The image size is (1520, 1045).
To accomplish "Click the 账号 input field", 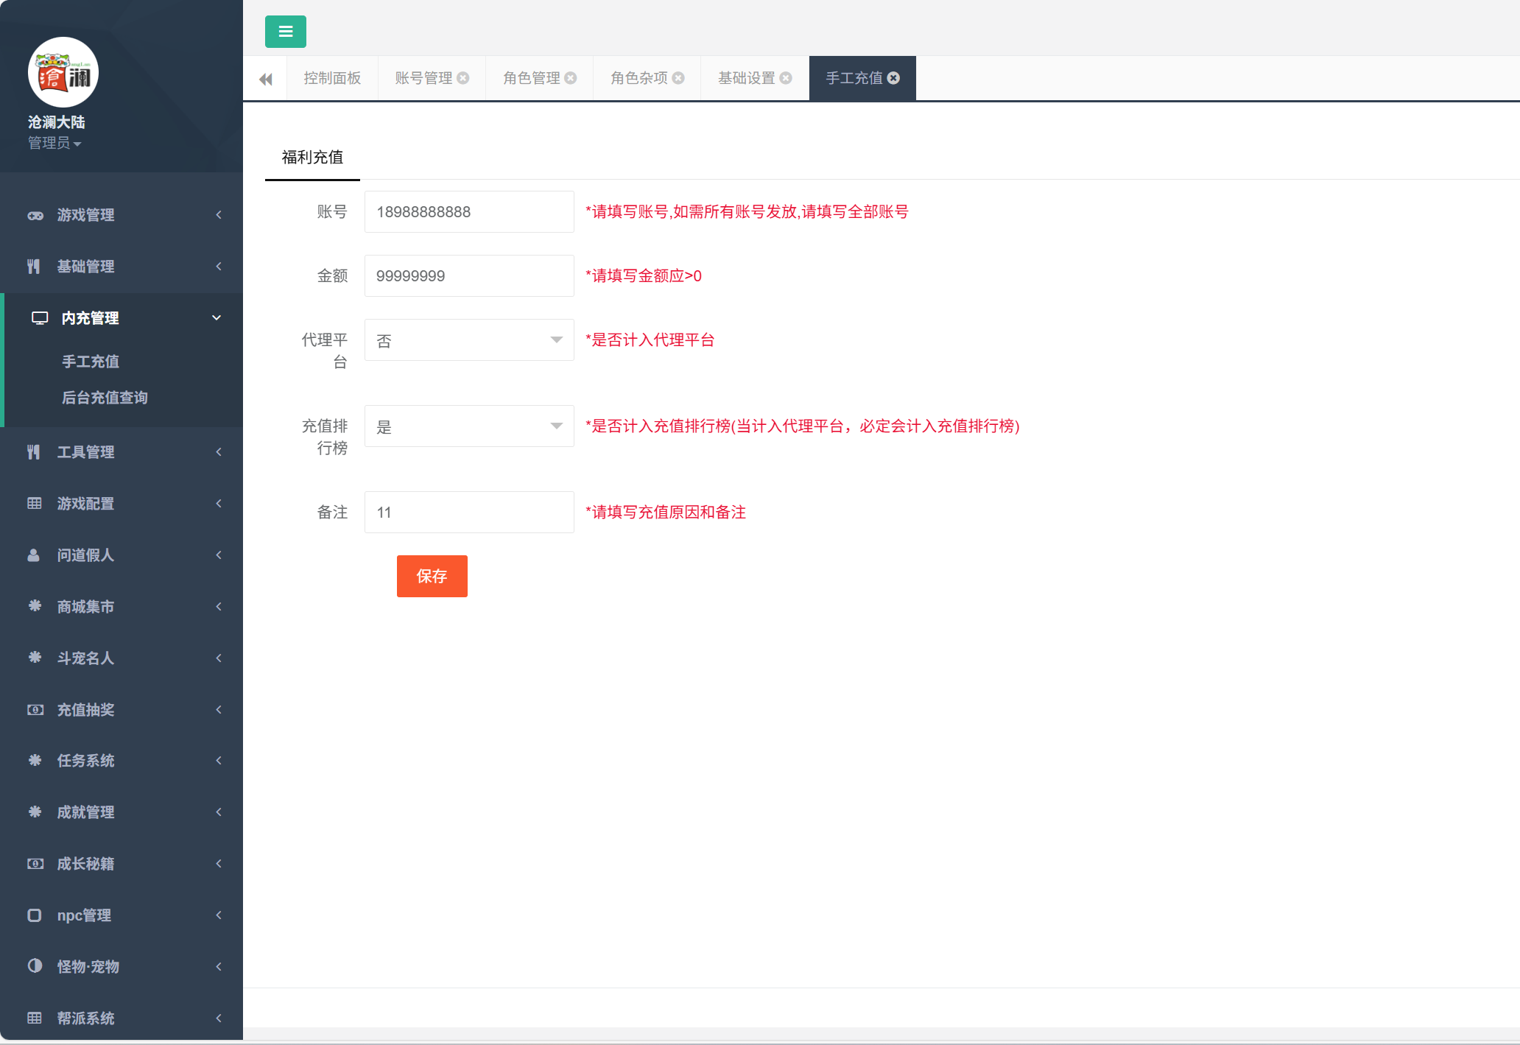I will pos(468,211).
